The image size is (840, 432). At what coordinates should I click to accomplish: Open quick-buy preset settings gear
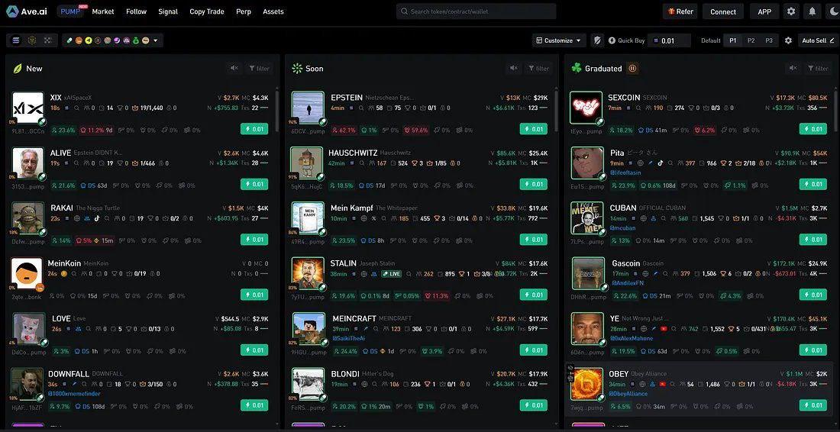(x=788, y=40)
